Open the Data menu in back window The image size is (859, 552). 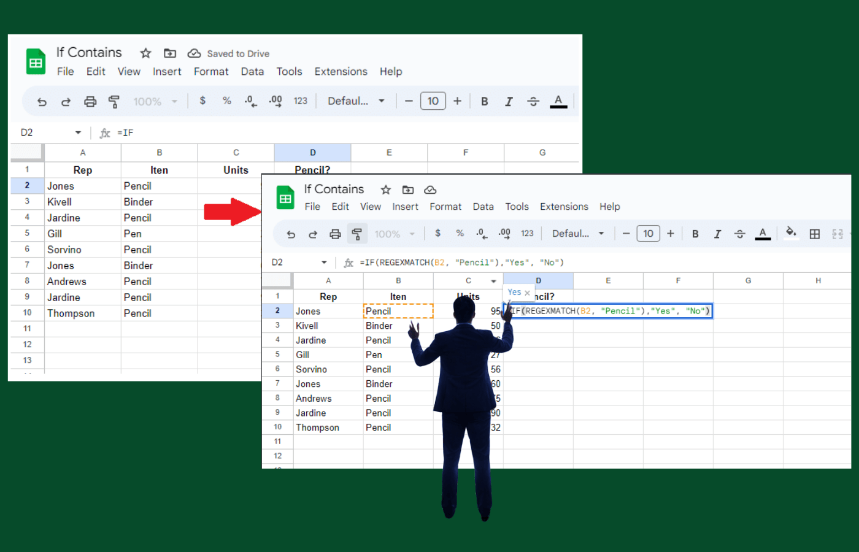252,72
